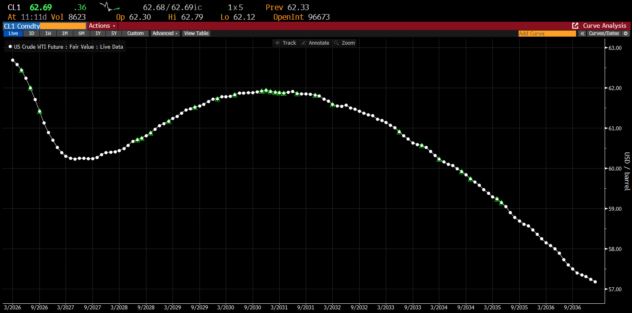Click the 3/2026 x-axis date label
632x313 pixels.
coord(12,307)
